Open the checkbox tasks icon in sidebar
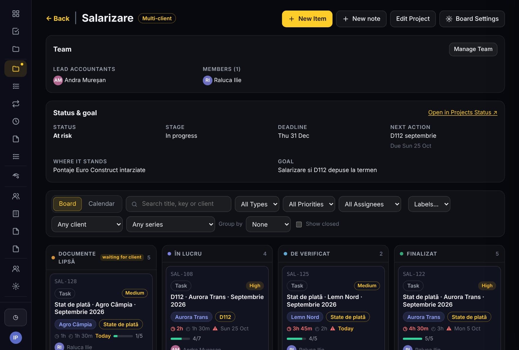Screen dimensions: 519x350 click(16, 31)
